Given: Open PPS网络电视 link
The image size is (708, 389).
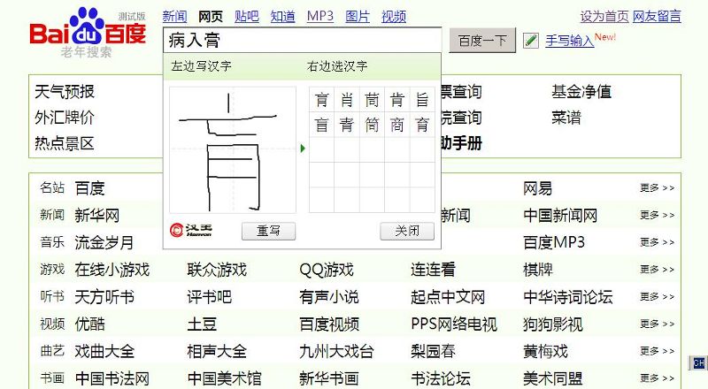Looking at the screenshot, I should [x=454, y=324].
